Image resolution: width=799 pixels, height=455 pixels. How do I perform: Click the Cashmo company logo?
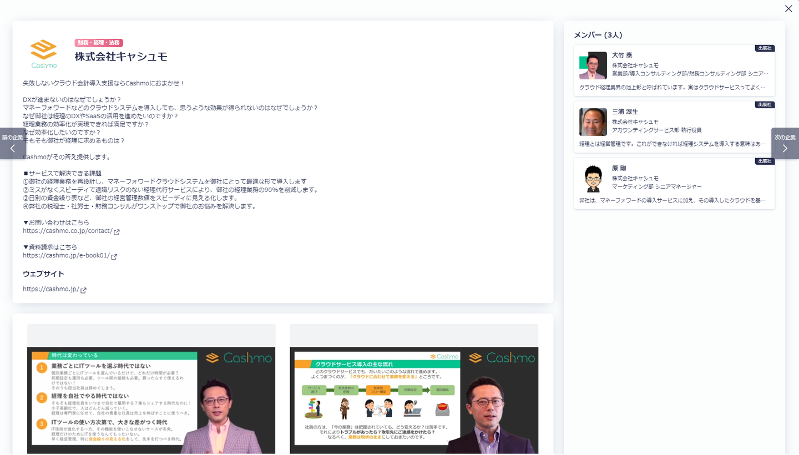[44, 54]
